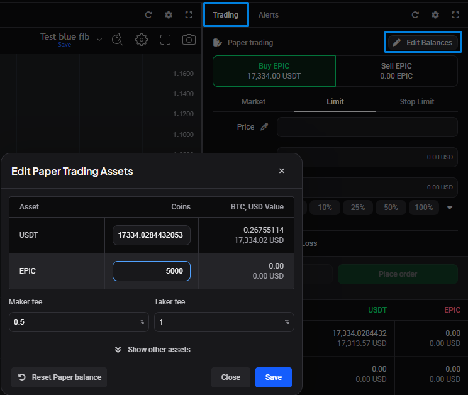Select the 100% amount button
Image resolution: width=468 pixels, height=395 pixels.
click(x=424, y=208)
